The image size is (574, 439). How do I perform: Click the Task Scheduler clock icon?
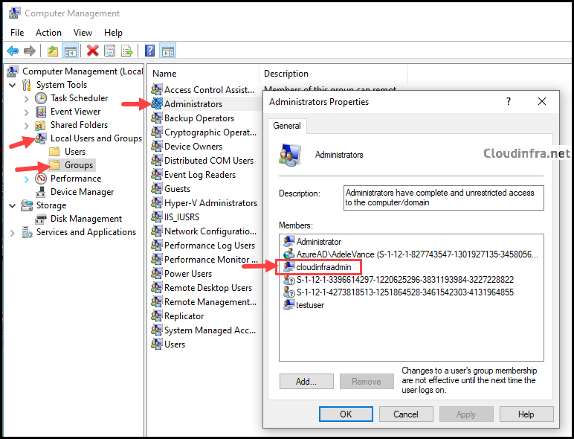pos(41,98)
